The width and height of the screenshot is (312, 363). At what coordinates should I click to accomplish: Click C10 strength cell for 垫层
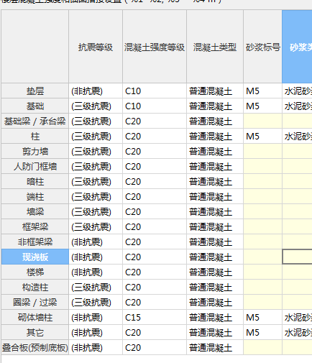[155, 91]
